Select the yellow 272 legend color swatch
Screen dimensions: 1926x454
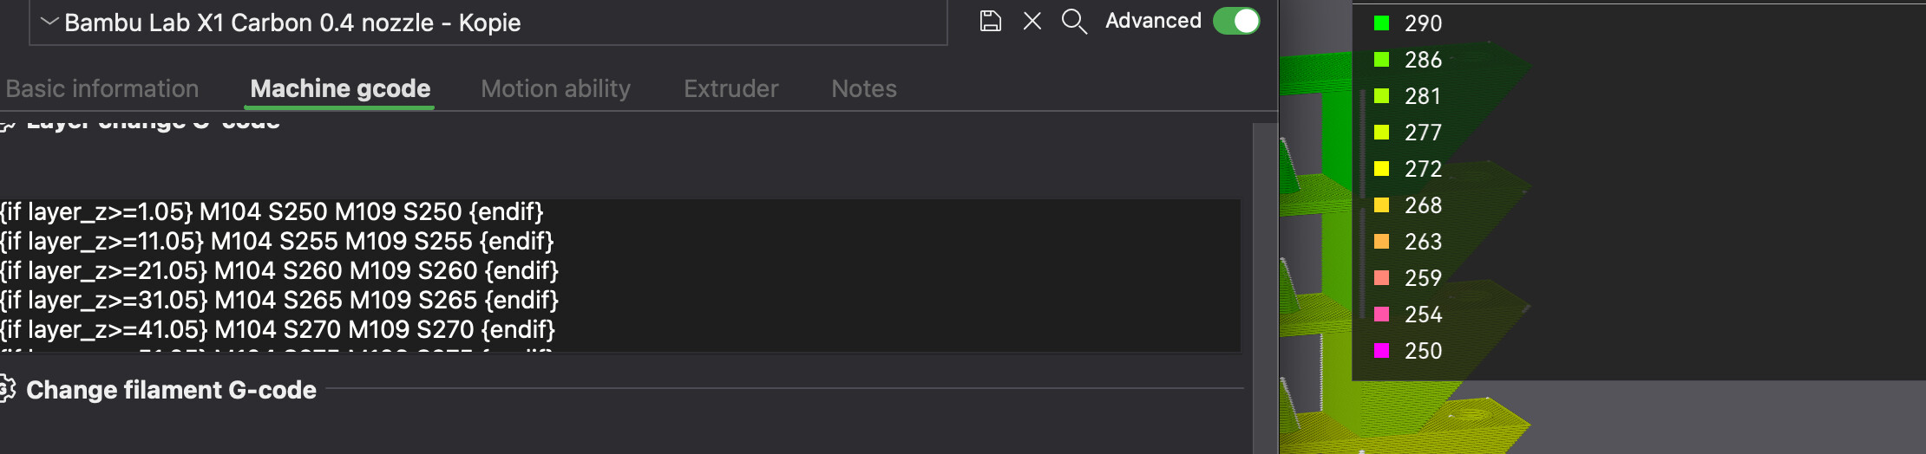click(1382, 169)
